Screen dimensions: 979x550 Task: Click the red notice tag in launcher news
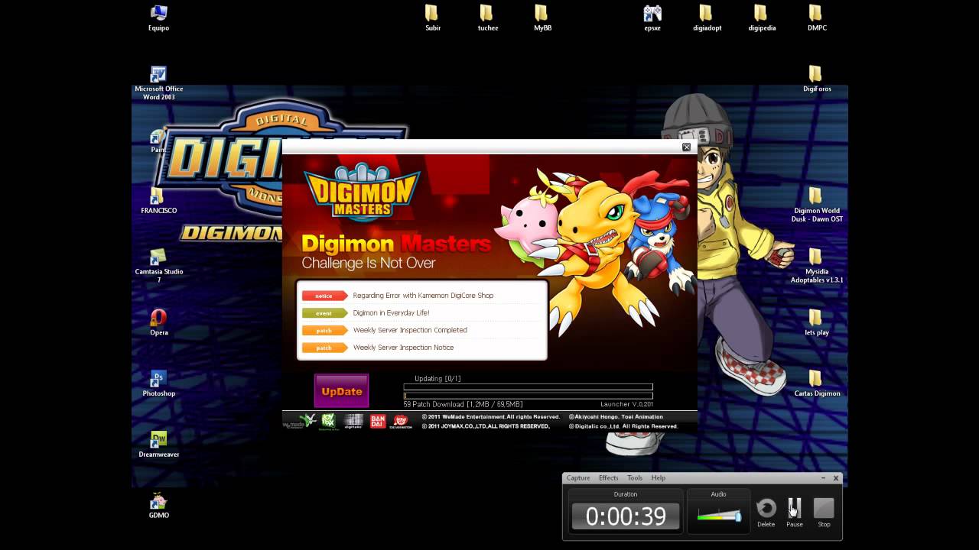click(x=324, y=296)
